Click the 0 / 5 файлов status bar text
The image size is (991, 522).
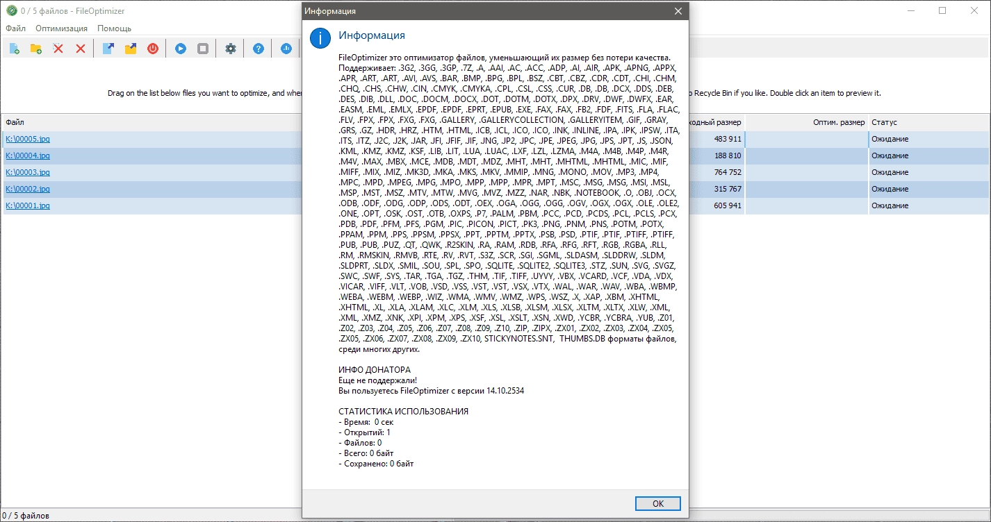point(26,516)
